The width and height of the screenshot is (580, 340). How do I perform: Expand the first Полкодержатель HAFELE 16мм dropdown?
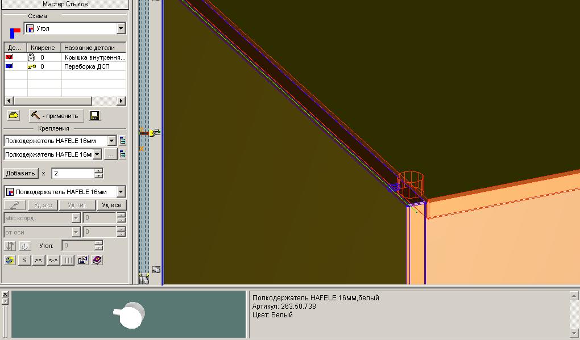111,141
